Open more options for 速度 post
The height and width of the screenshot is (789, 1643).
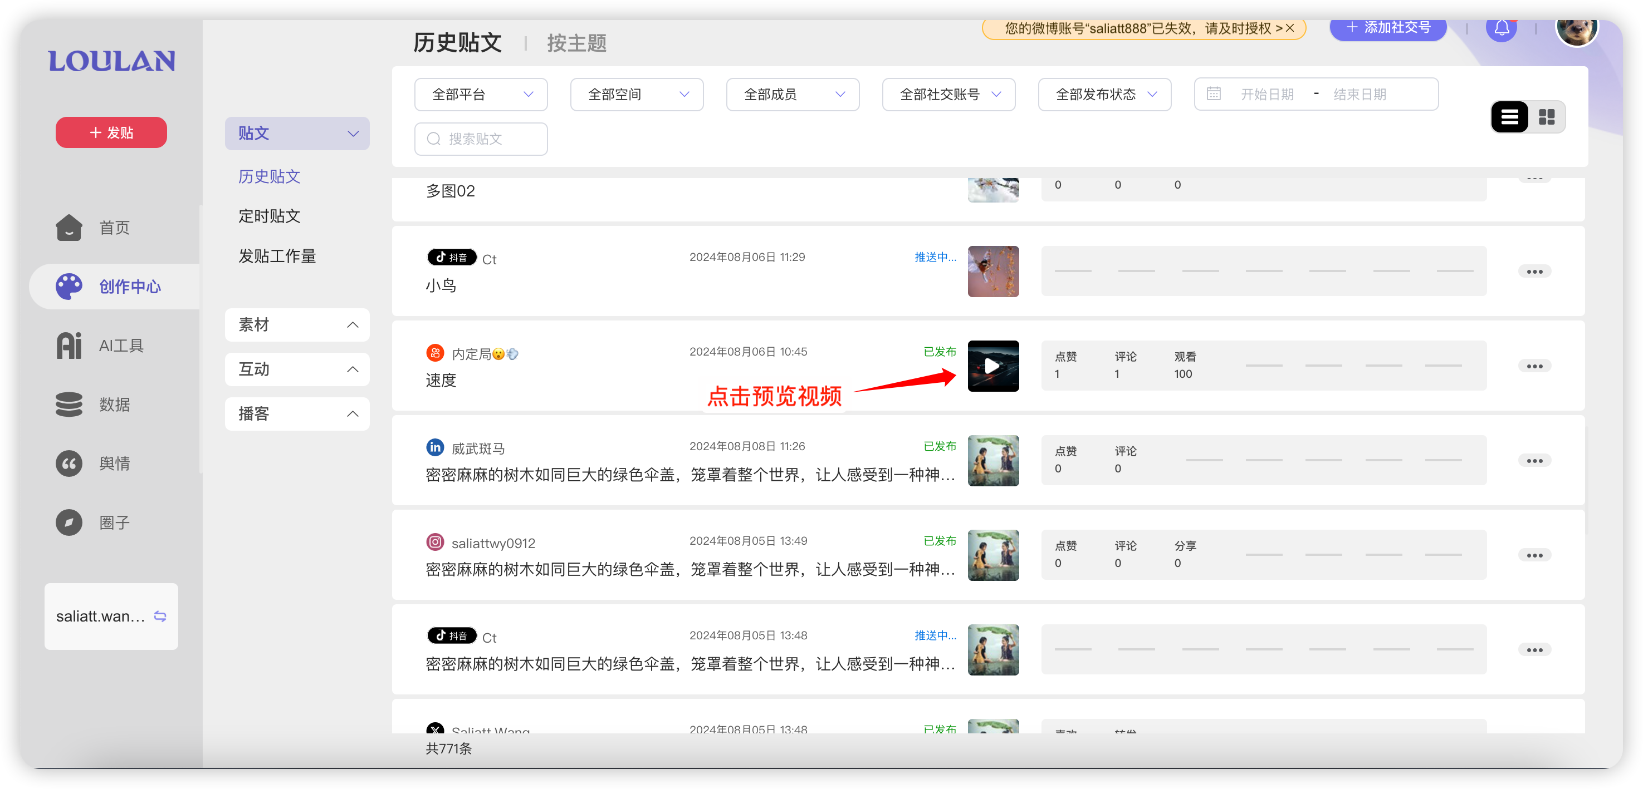coord(1534,366)
